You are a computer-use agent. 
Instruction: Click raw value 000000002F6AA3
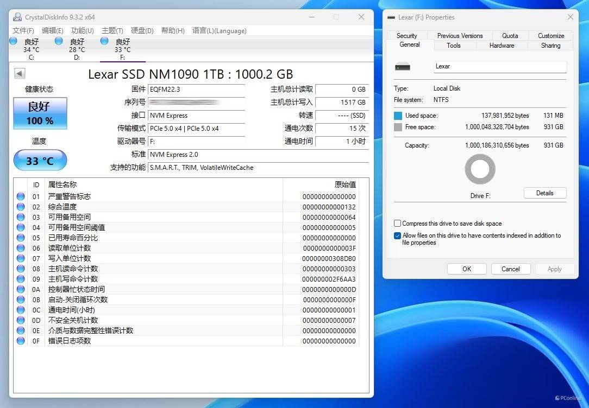329,279
